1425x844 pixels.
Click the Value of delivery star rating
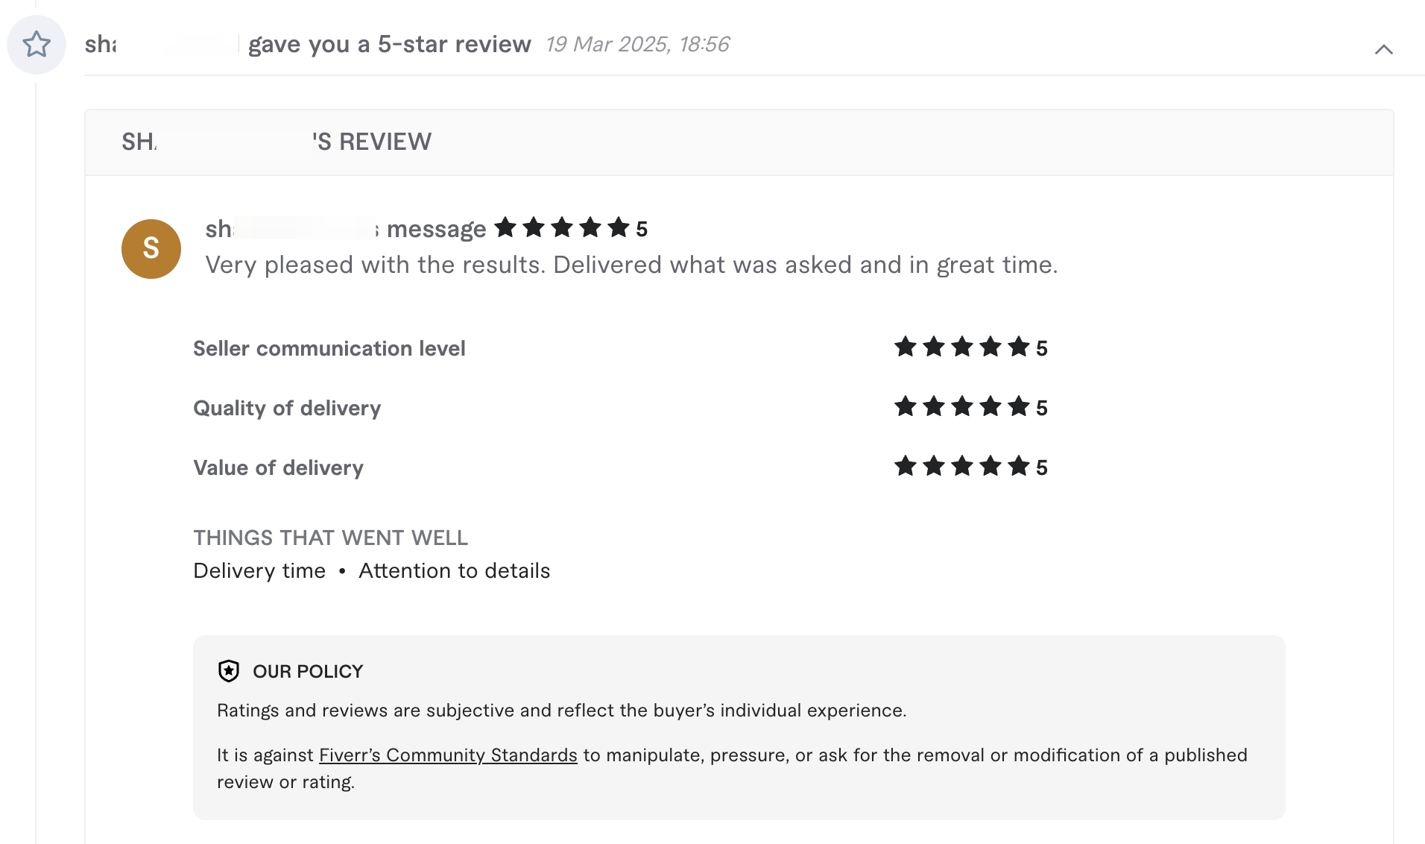pyautogui.click(x=961, y=467)
